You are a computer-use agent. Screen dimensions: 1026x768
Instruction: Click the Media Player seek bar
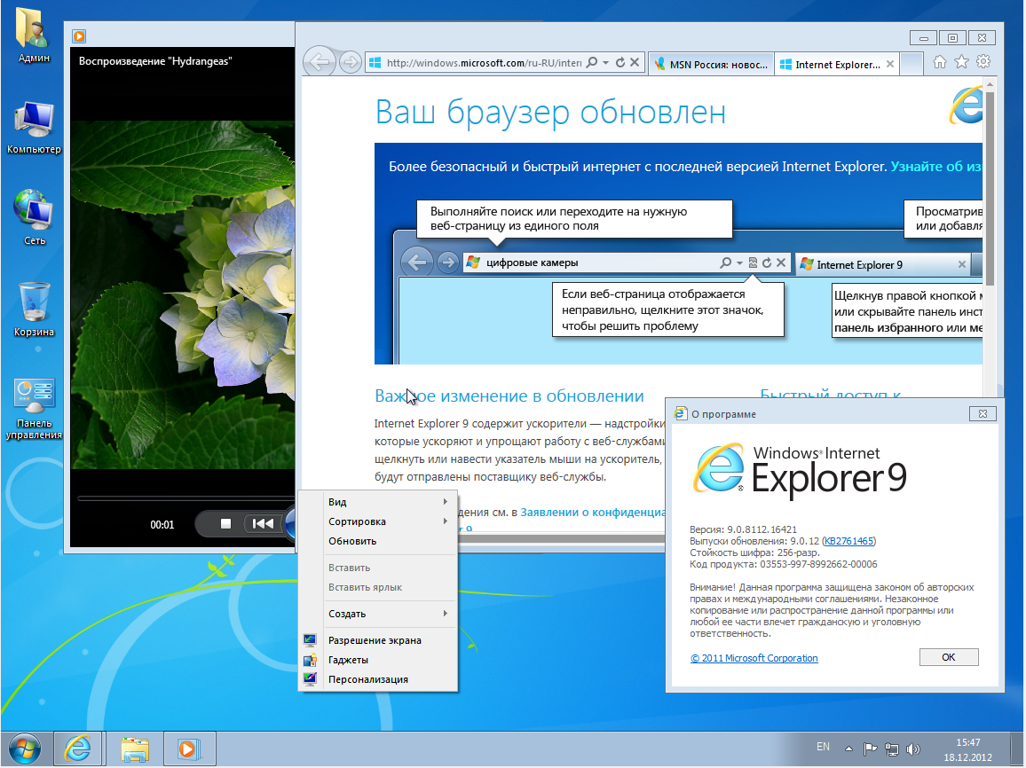click(x=185, y=498)
